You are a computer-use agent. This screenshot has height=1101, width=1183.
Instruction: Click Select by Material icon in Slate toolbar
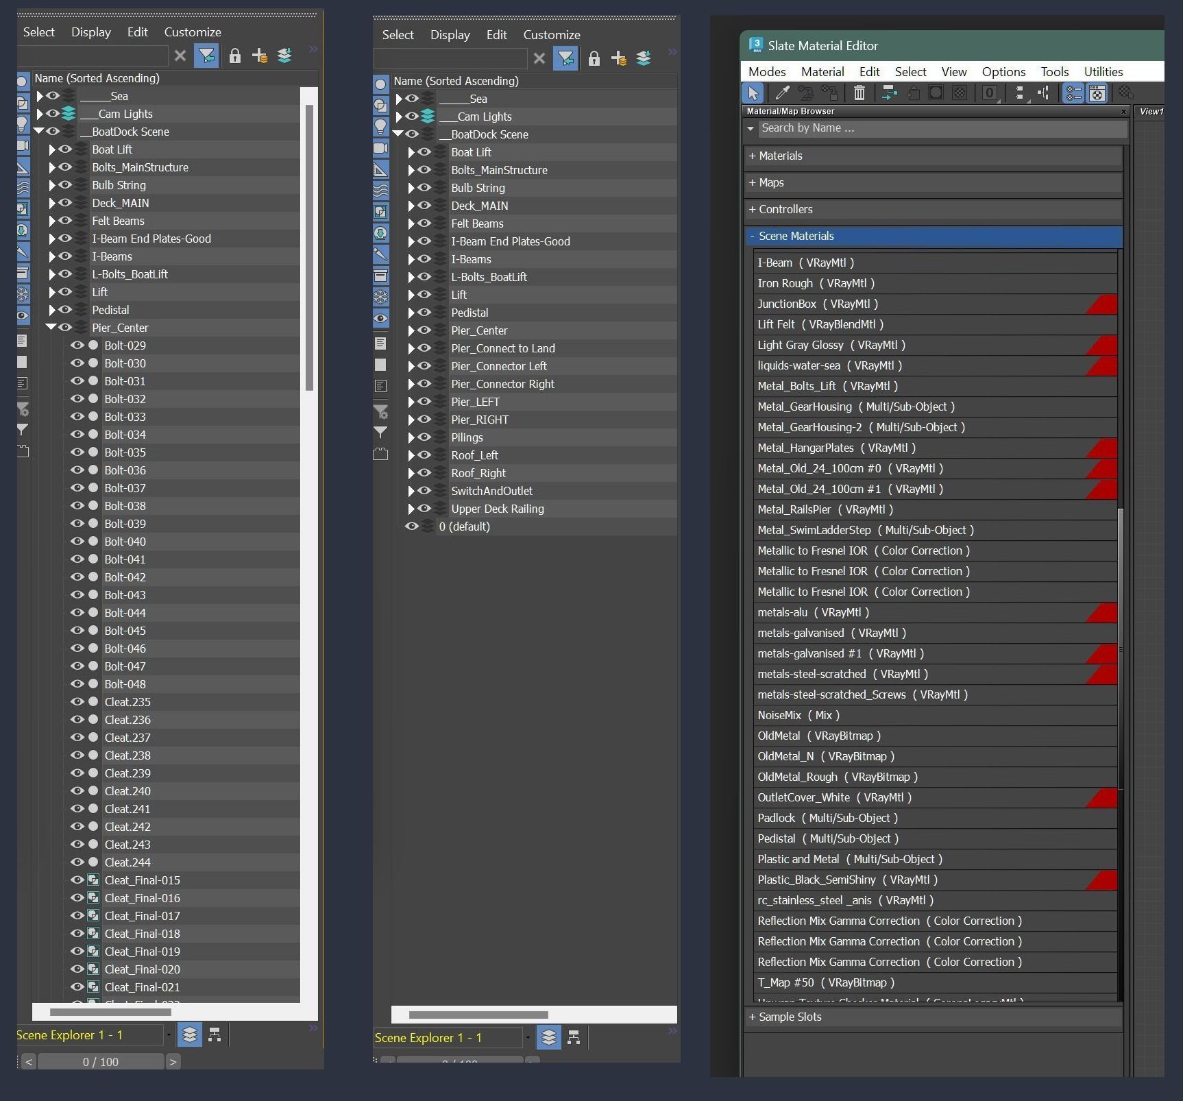[1125, 93]
